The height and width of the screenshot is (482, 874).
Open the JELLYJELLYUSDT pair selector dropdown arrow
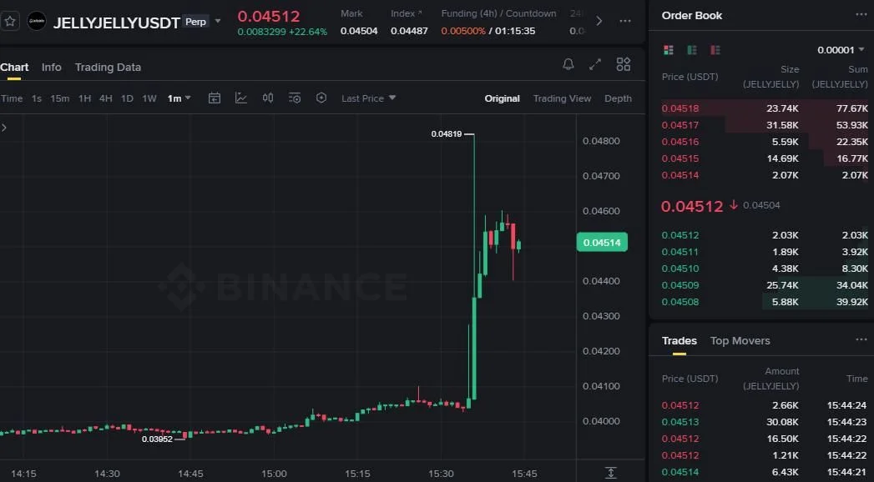[x=218, y=22]
